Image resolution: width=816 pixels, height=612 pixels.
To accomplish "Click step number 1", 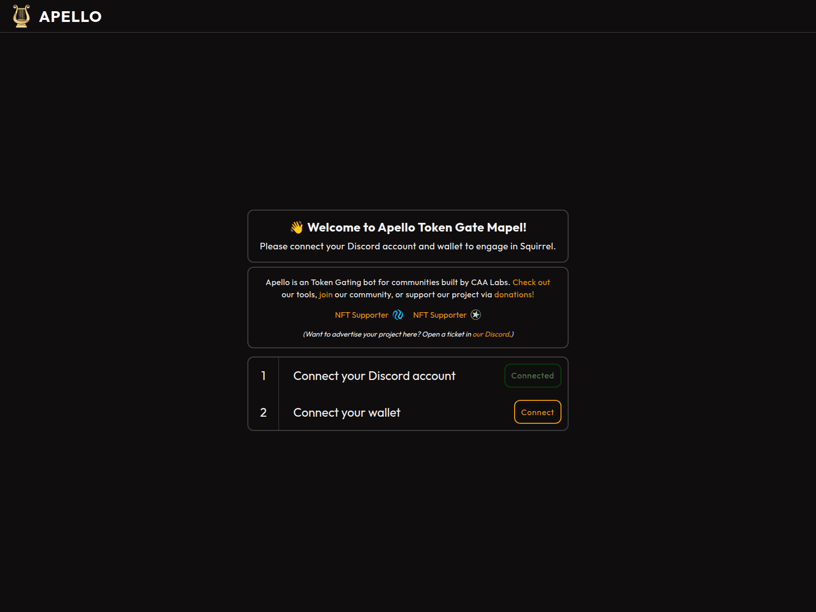I will 263,376.
